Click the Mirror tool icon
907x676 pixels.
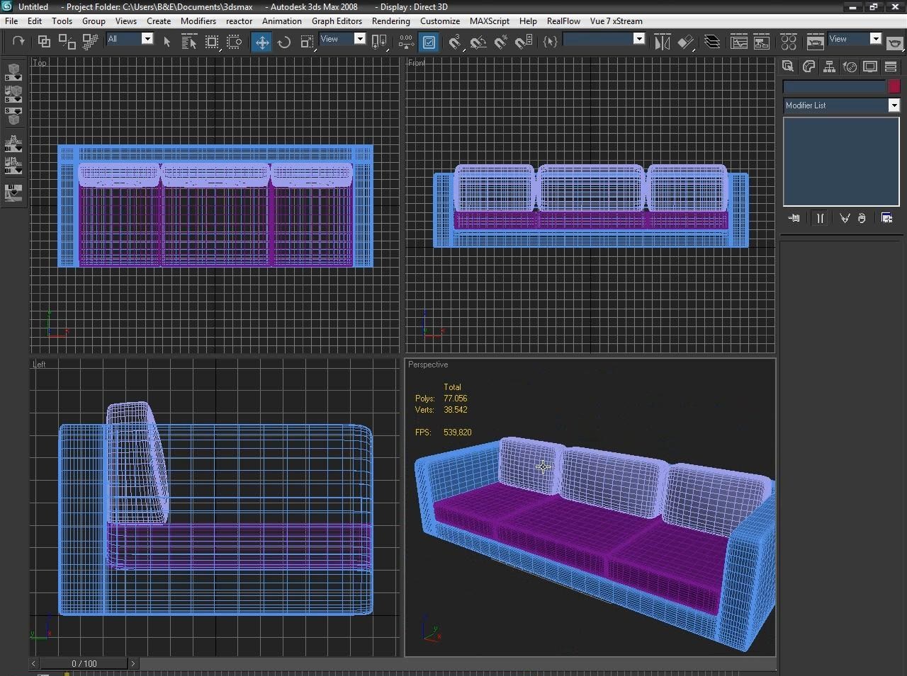662,42
